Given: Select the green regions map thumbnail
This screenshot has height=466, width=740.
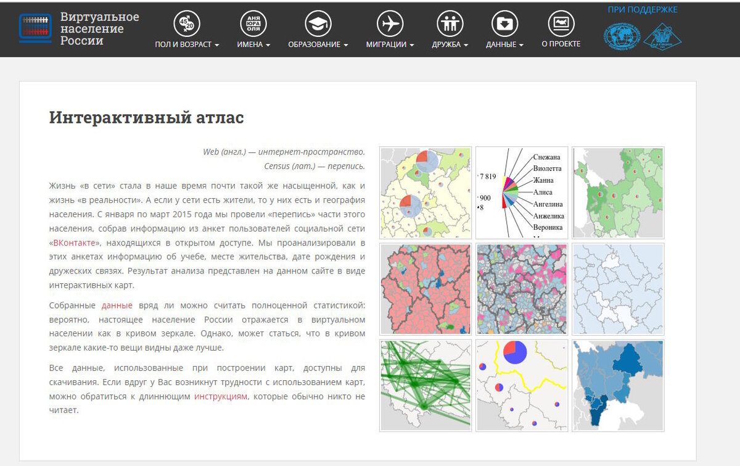Looking at the screenshot, I should tap(618, 193).
